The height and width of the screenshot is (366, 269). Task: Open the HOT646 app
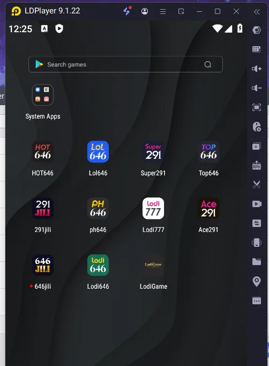coord(43,152)
